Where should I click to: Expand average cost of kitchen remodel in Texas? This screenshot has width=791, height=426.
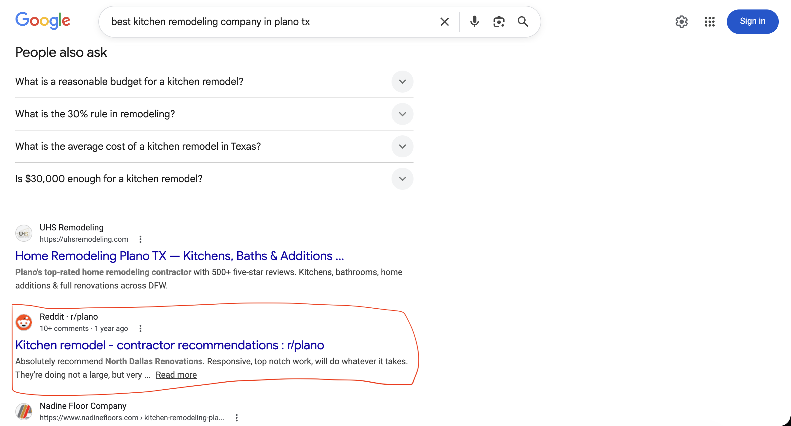tap(214, 146)
